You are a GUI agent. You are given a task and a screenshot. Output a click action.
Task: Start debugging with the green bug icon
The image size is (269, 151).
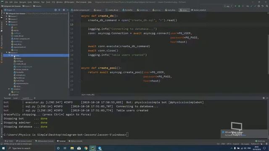click(239, 6)
